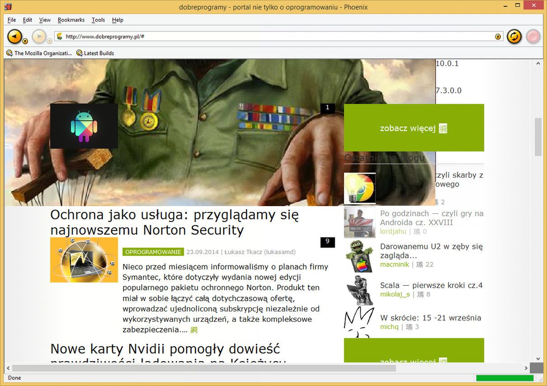Click the Phoenix window icon in title bar
Screen dimensions: 547x386
click(8, 7)
